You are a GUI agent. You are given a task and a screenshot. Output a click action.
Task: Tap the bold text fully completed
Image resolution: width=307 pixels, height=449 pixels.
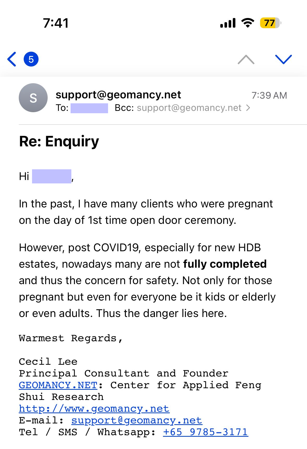225,264
